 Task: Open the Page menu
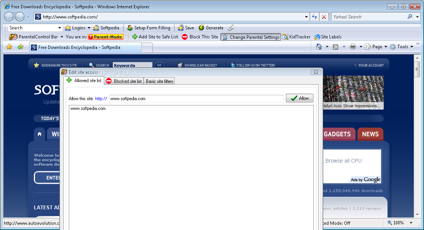(376, 47)
